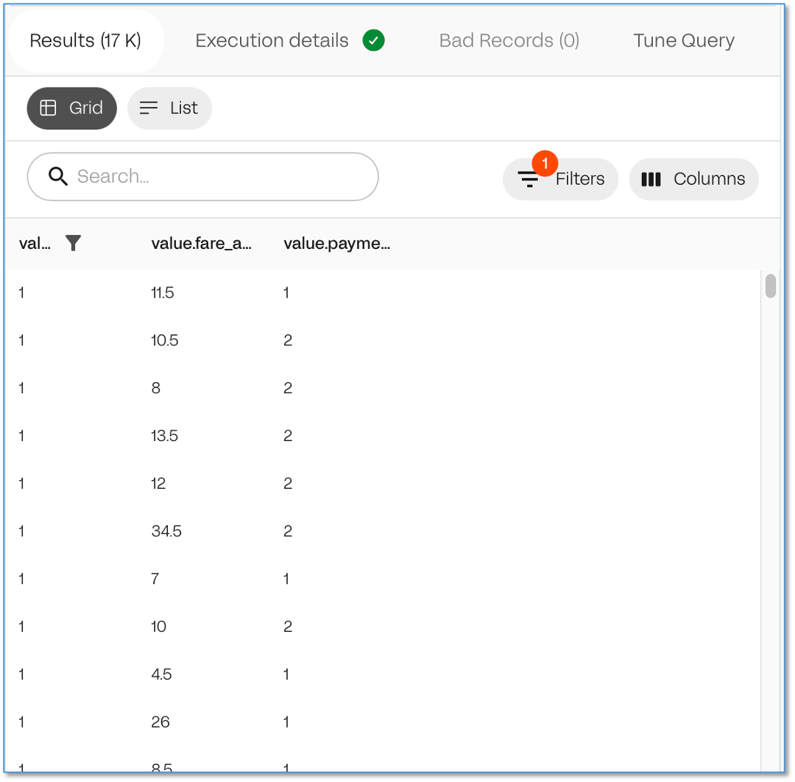Click the vertical scrollbar thumb

pos(771,286)
